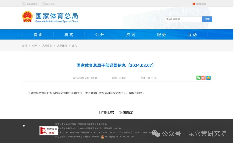Click the yellow star favorite icon
The image size is (234, 143).
209,78
